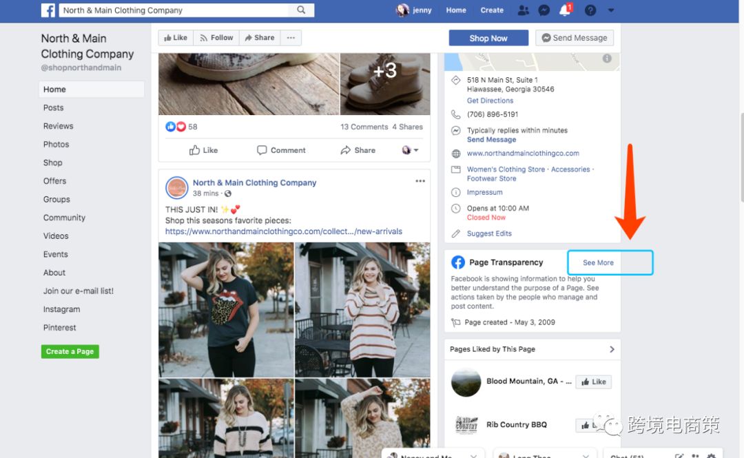This screenshot has width=744, height=458.
Task: Select Photos in the page sidebar
Action: point(56,145)
